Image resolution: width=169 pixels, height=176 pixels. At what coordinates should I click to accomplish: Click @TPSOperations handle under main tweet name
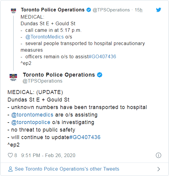[x=42, y=81]
